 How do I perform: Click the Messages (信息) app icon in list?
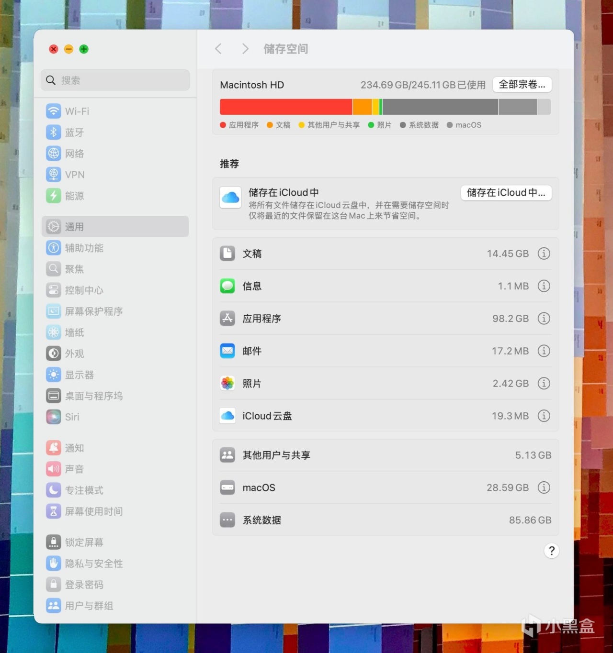click(x=227, y=286)
